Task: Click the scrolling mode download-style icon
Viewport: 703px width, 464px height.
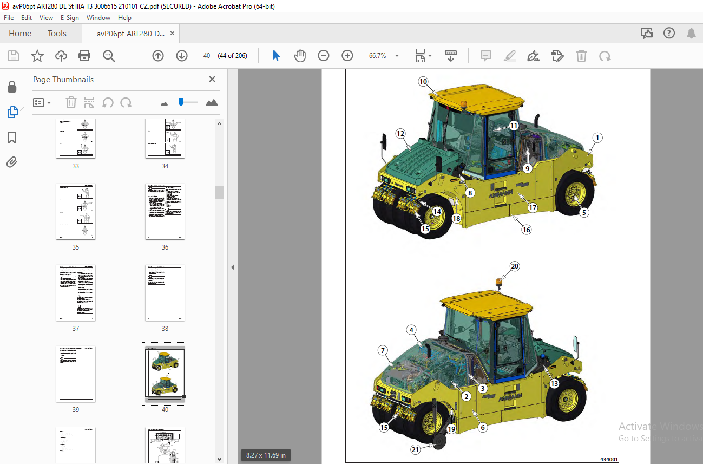Action: tap(451, 56)
